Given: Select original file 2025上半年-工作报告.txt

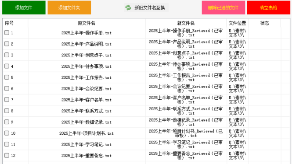Looking at the screenshot, I should 87,77.
